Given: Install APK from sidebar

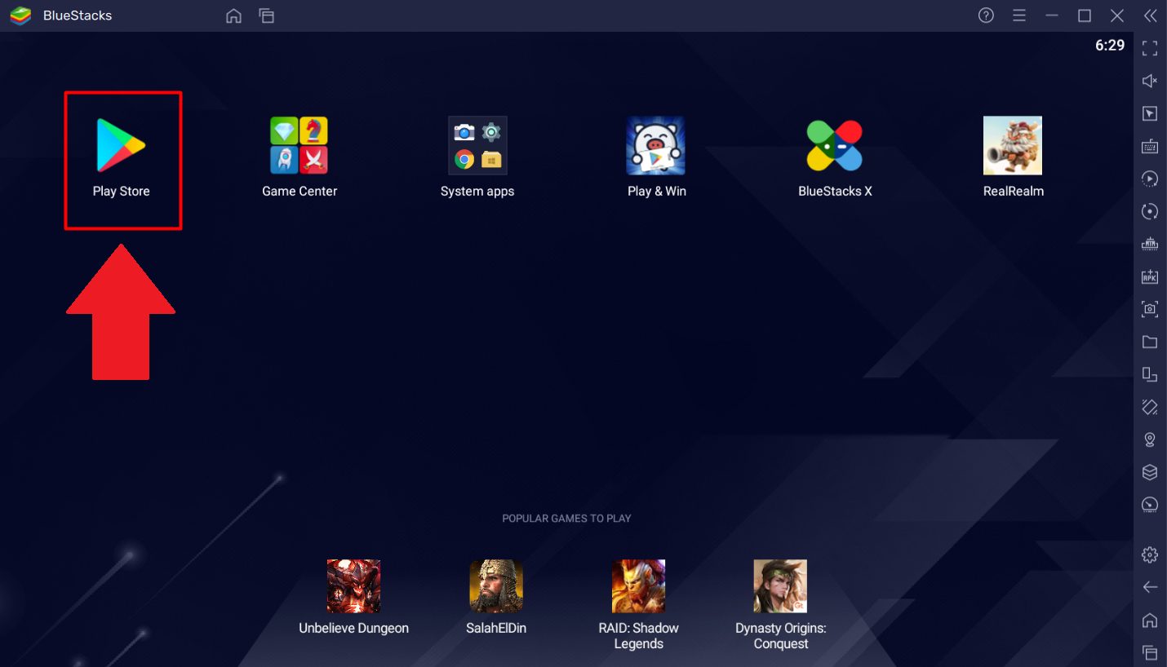Looking at the screenshot, I should (x=1150, y=276).
